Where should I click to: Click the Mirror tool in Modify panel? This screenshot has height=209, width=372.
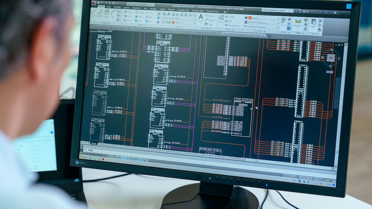tap(139, 17)
